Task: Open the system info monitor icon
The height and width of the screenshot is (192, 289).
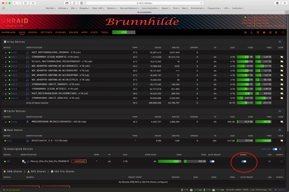Action: 270,32
